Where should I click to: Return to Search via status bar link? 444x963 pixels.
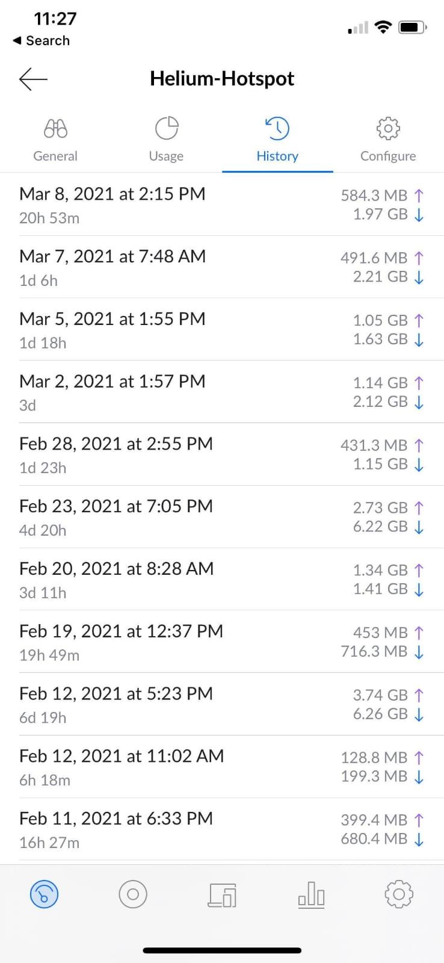point(42,41)
